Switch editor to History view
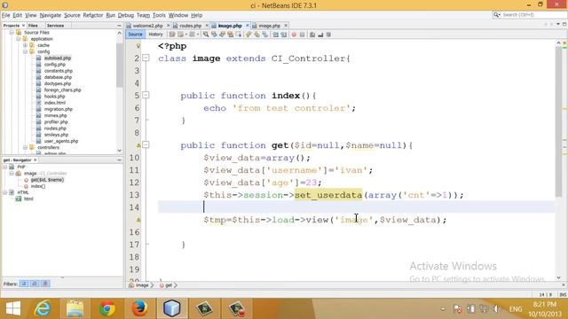 click(x=156, y=35)
